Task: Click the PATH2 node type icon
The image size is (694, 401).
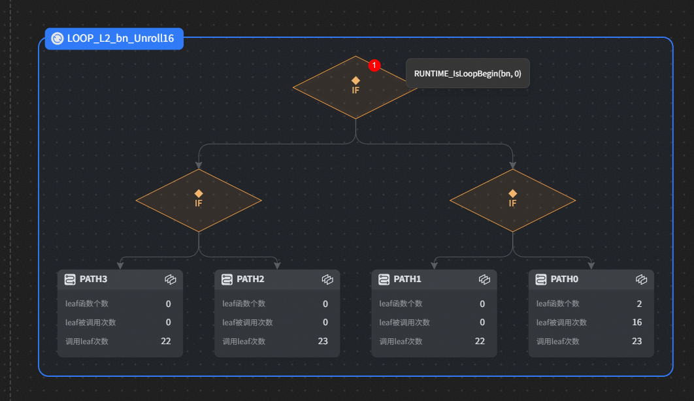Action: coord(227,280)
